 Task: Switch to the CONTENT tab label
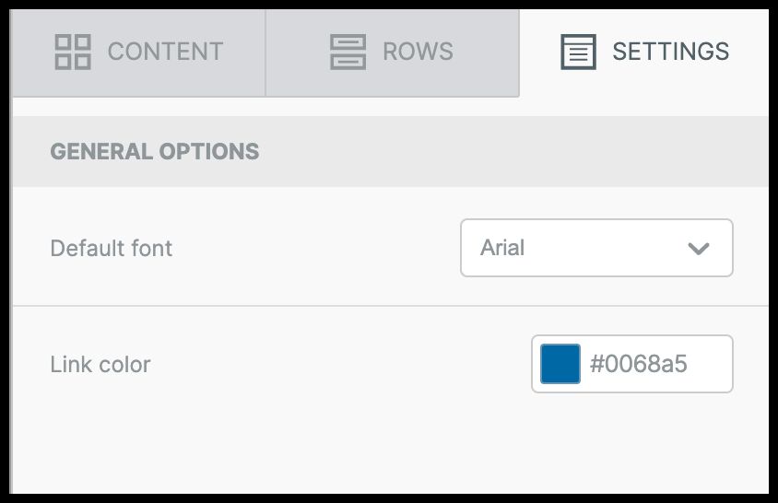pyautogui.click(x=165, y=52)
